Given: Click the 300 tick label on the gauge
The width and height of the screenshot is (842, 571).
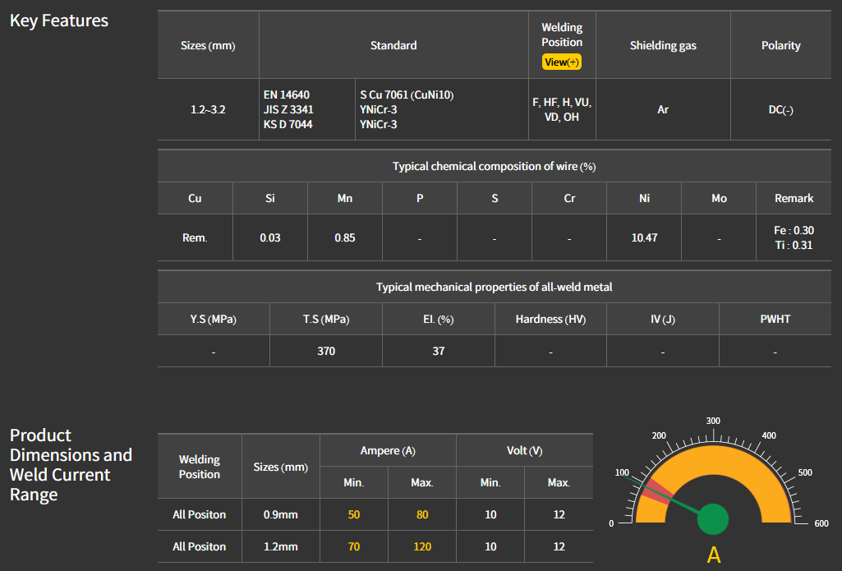Looking at the screenshot, I should point(713,421).
